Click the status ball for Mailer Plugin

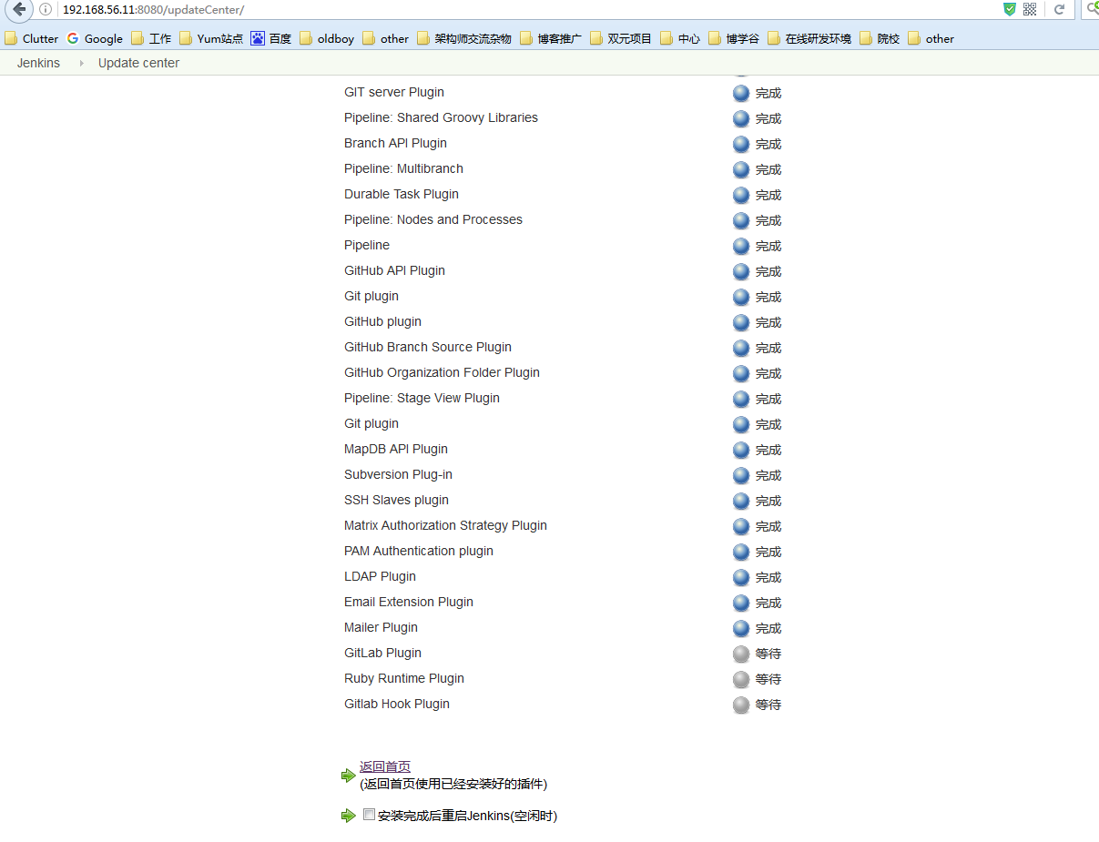[741, 628]
